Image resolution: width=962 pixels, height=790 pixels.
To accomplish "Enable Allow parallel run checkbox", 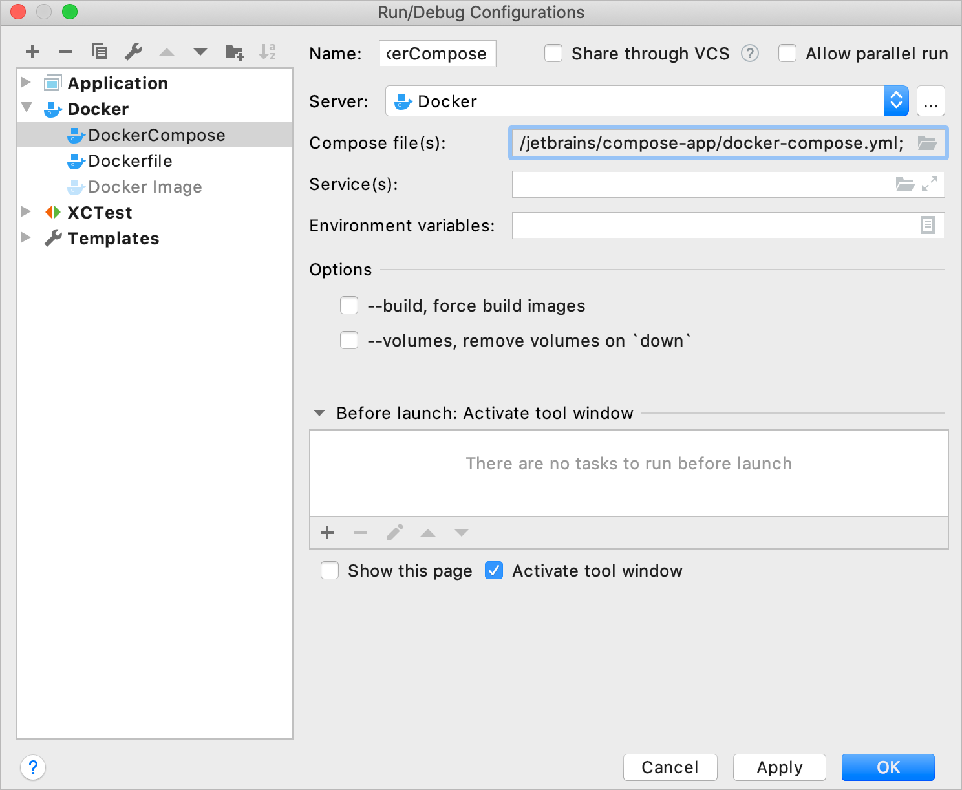I will 787,53.
